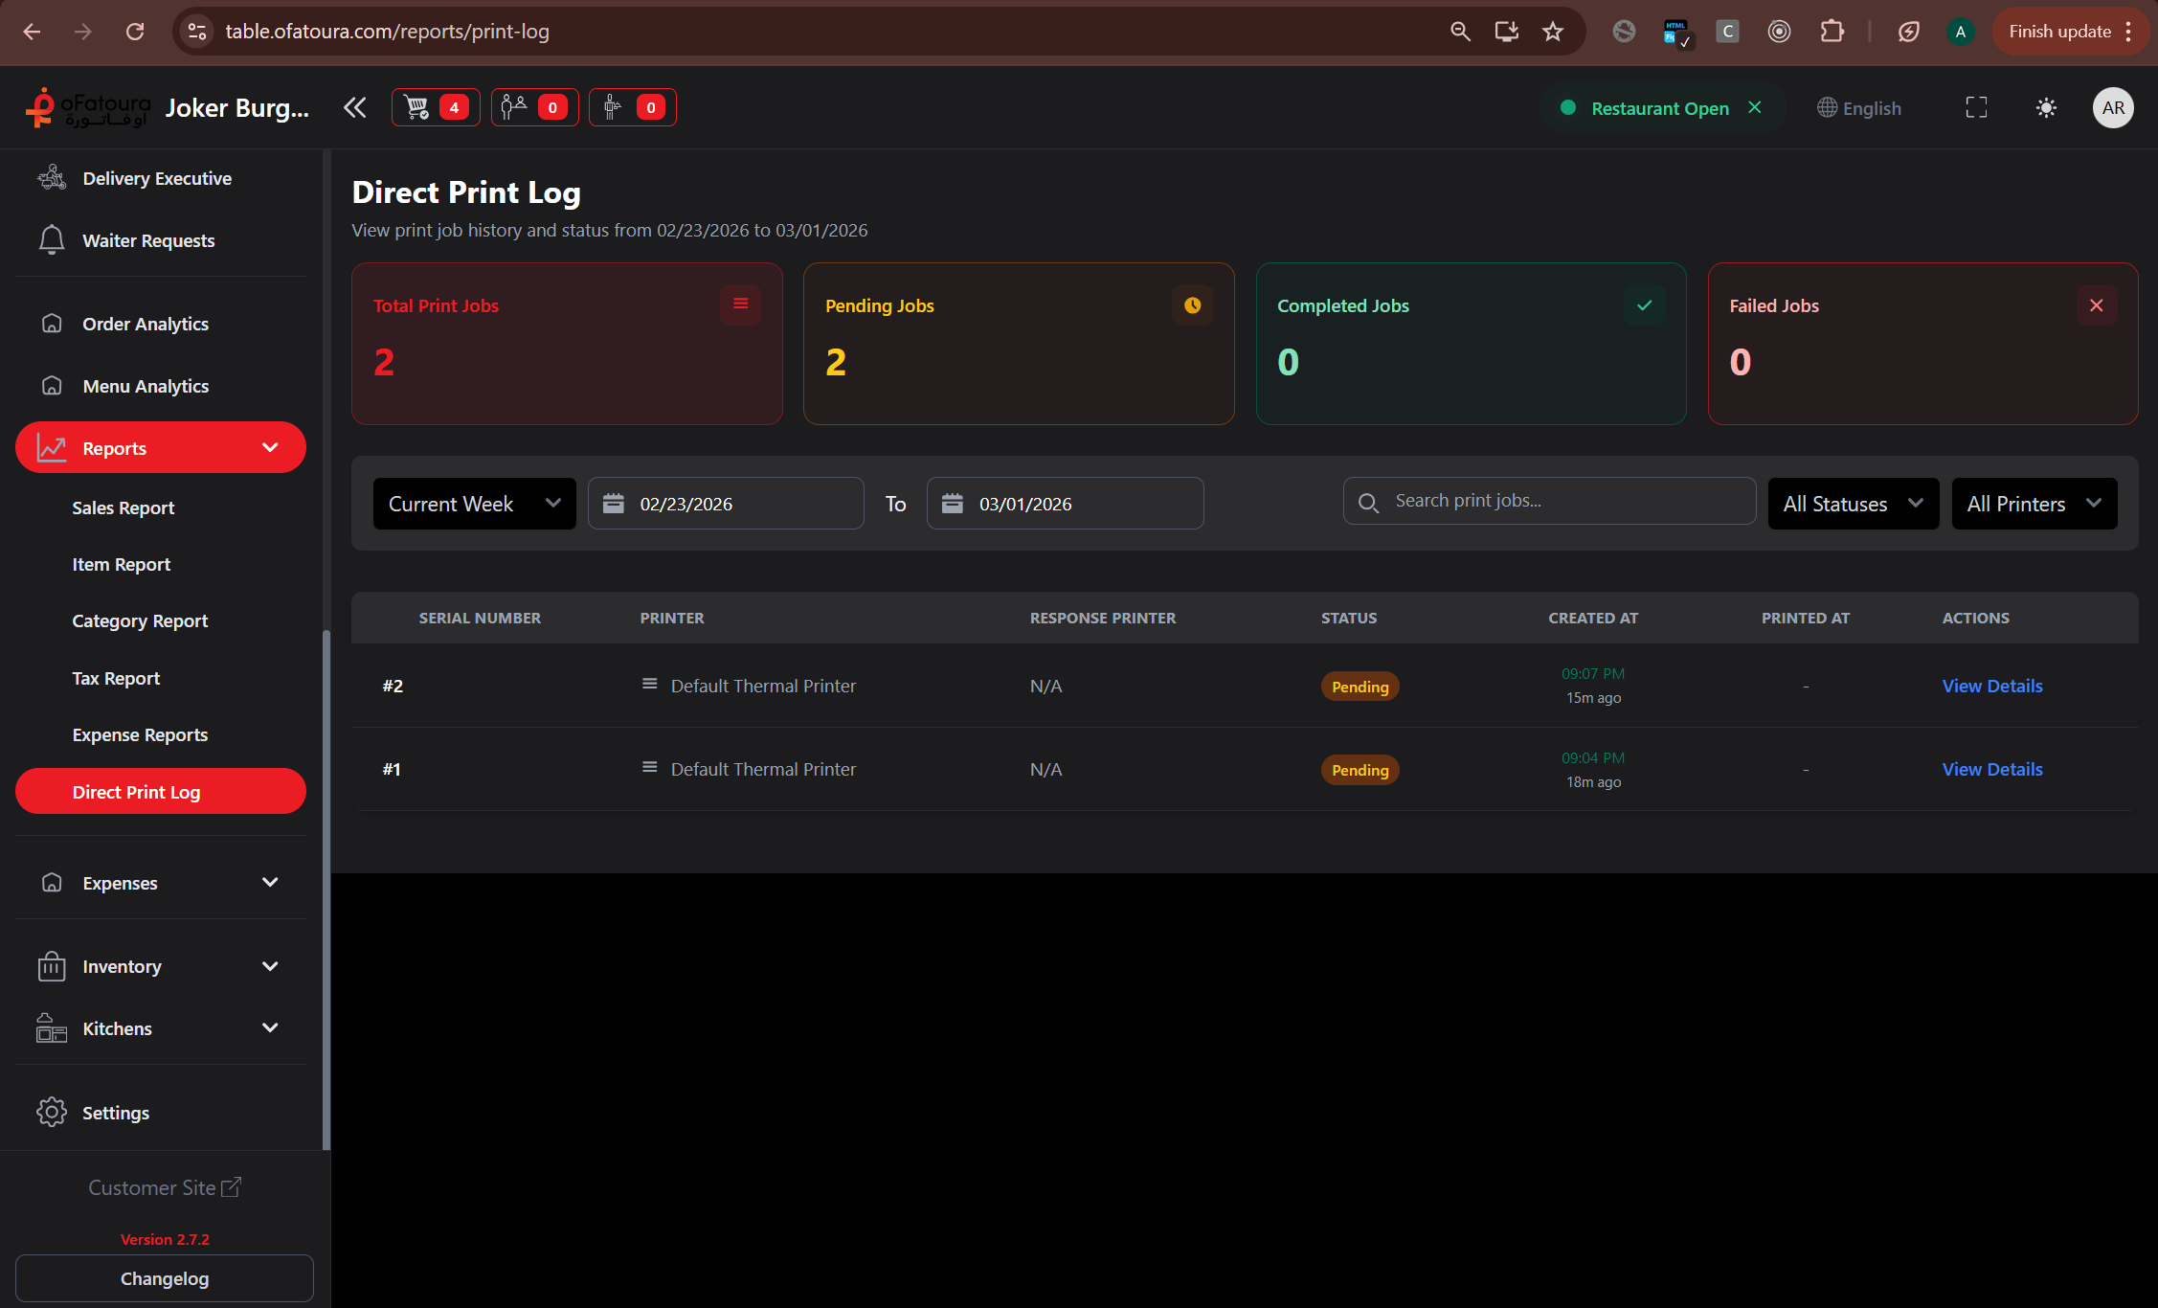Open the All Statuses filter dropdown
This screenshot has width=2158, height=1308.
point(1853,504)
